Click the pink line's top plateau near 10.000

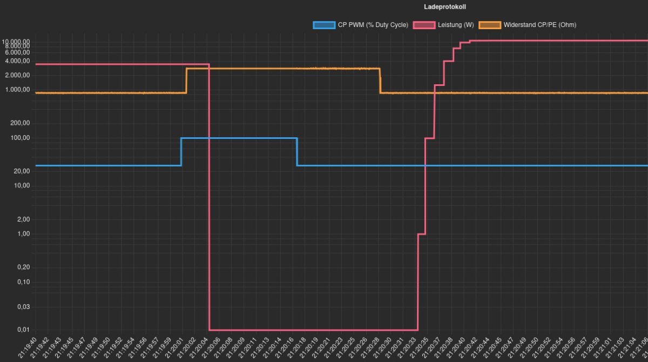556,41
